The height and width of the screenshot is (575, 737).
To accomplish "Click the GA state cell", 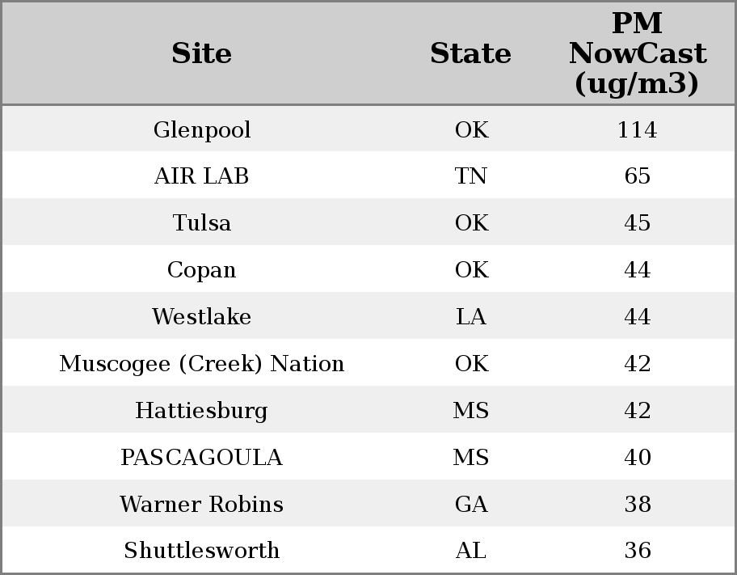I will click(471, 505).
